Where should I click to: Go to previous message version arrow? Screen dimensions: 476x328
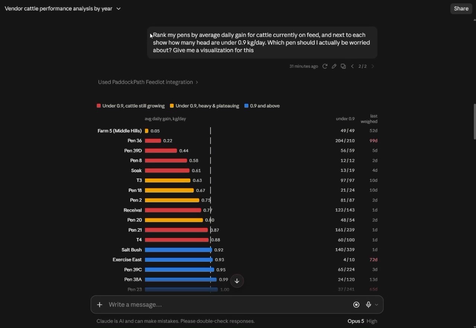point(352,66)
